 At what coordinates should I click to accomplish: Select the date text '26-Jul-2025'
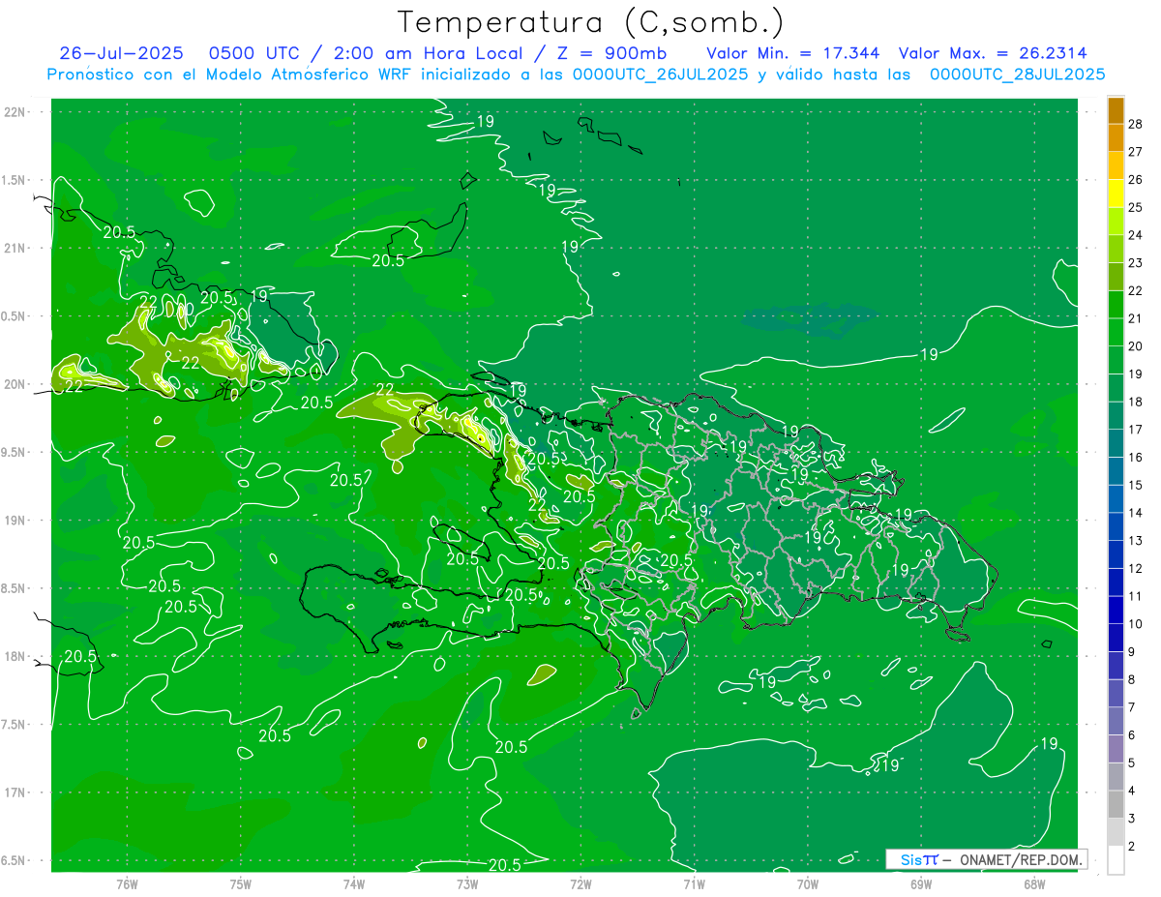(121, 53)
